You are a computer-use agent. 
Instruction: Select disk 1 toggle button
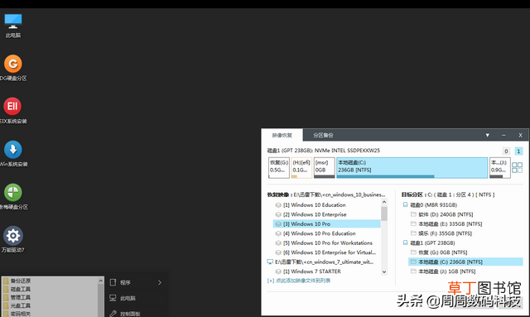pos(518,151)
